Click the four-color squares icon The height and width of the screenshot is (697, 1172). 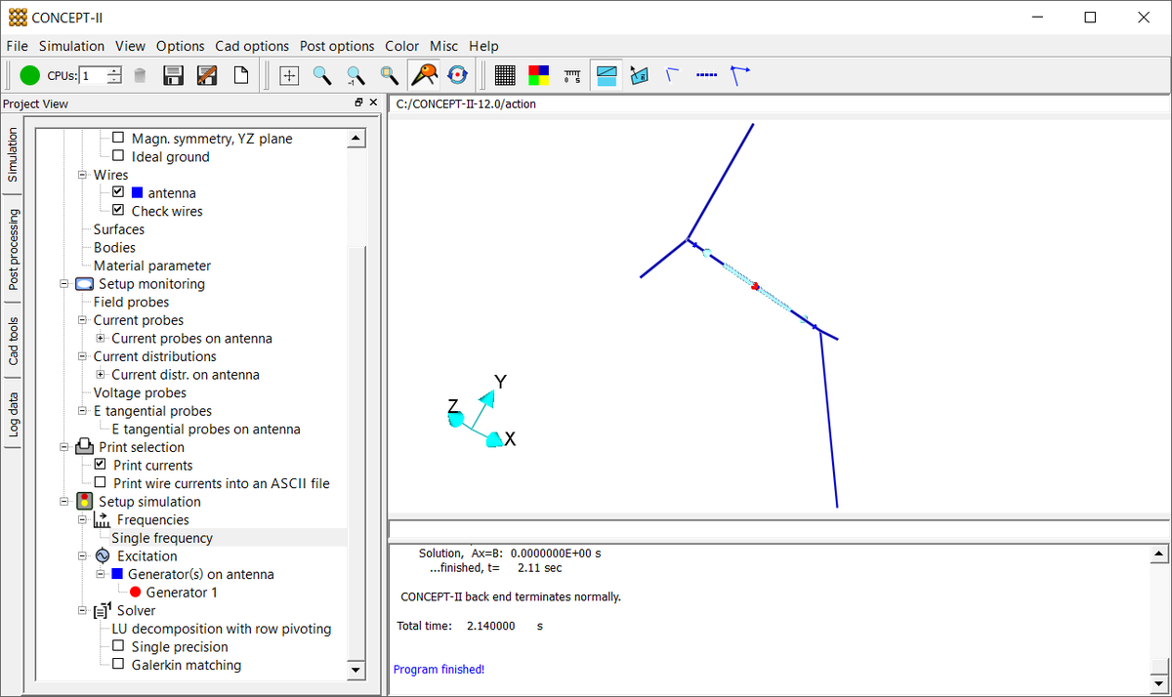pyautogui.click(x=538, y=75)
